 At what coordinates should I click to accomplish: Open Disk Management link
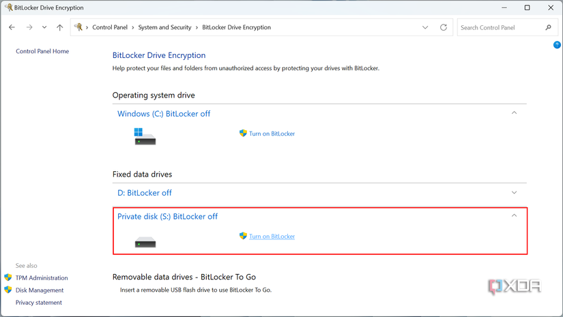click(40, 290)
